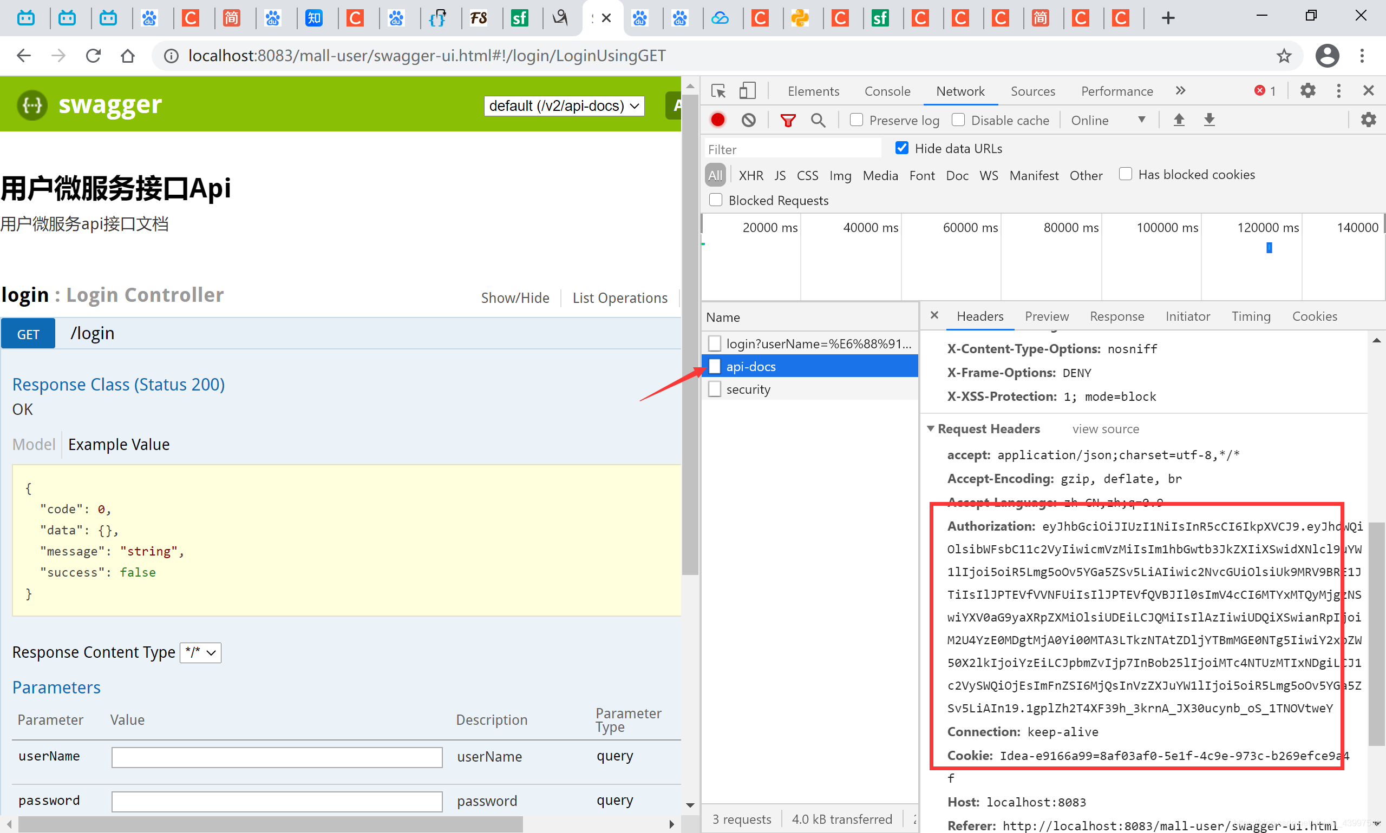Viewport: 1386px width, 833px height.
Task: Open network search magnifier icon
Action: [818, 120]
